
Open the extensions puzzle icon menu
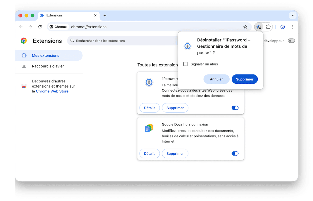pos(268,27)
